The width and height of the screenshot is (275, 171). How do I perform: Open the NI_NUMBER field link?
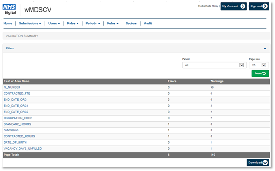(12, 87)
